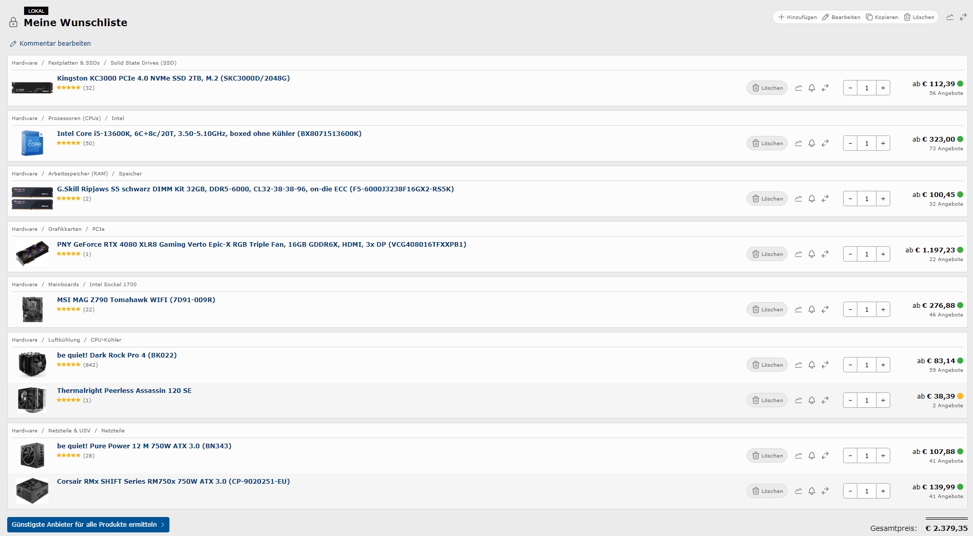The width and height of the screenshot is (973, 536).
Task: Increase quantity of G.Skill Ripjaws S5 RAM
Action: (883, 198)
